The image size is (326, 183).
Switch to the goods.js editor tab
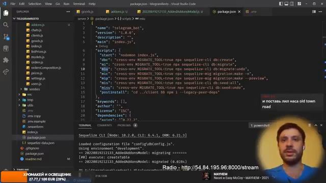pyautogui.click(x=87, y=12)
